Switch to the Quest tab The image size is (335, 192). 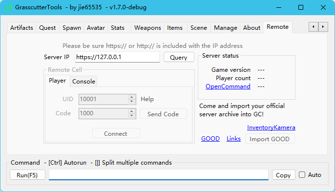tap(47, 28)
